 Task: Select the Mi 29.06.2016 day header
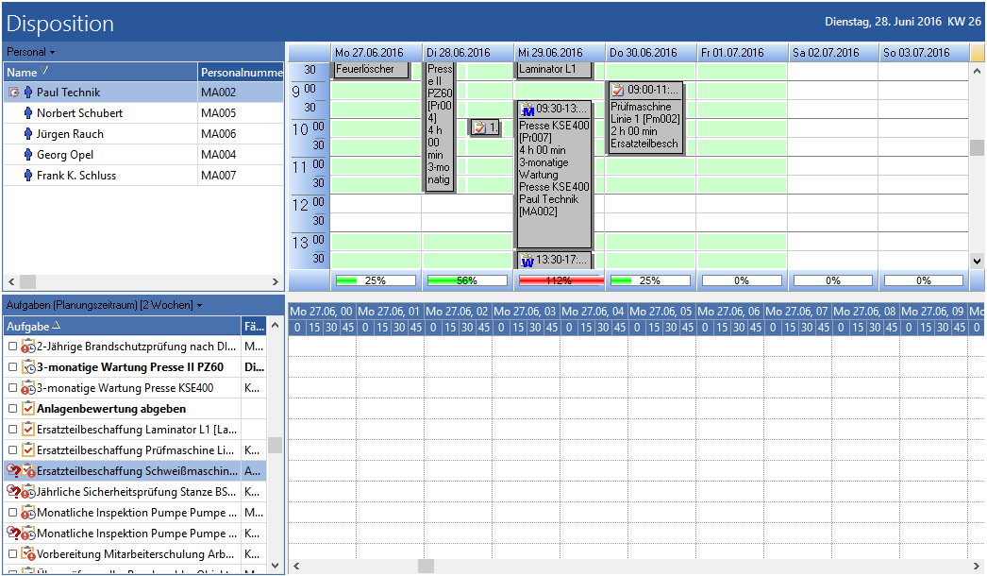tap(559, 52)
